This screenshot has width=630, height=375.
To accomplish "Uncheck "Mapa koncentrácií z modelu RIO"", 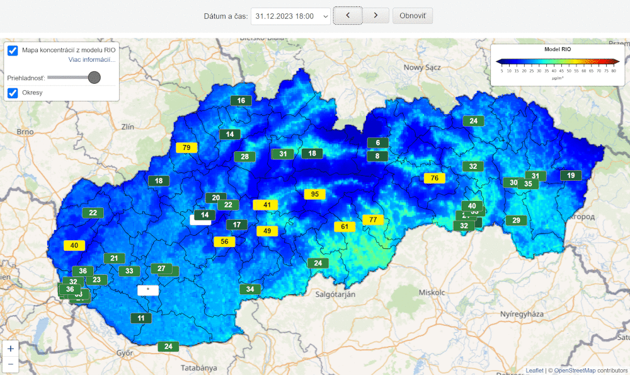I will 12,50.
